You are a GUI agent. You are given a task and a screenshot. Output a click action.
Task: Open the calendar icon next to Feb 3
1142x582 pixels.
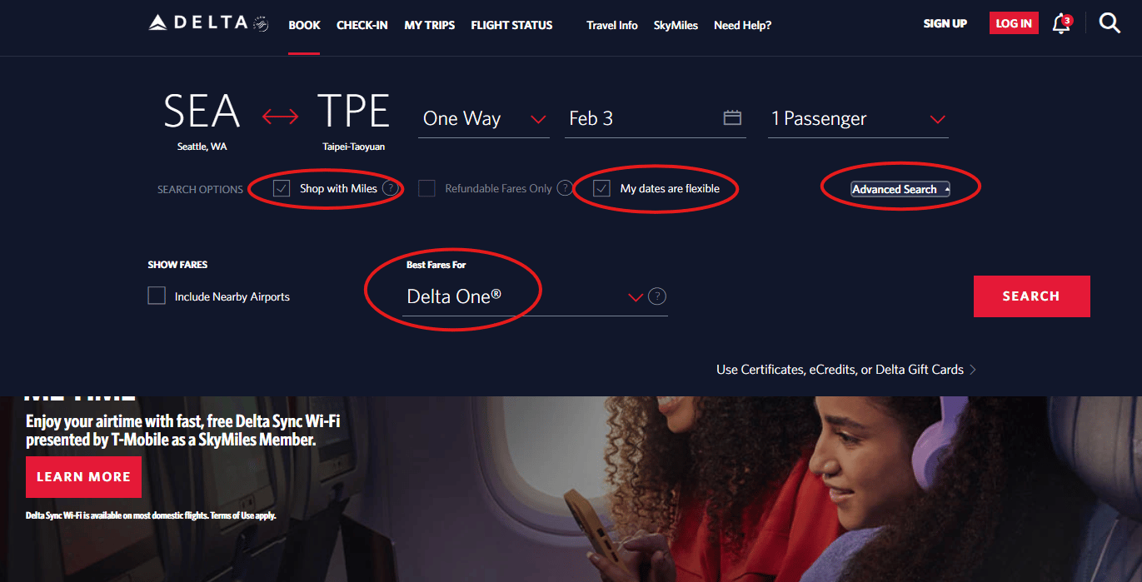click(x=732, y=117)
